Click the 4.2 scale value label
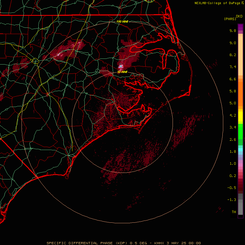Image resolution: width=245 pixels, height=245 pixels. 233,115
